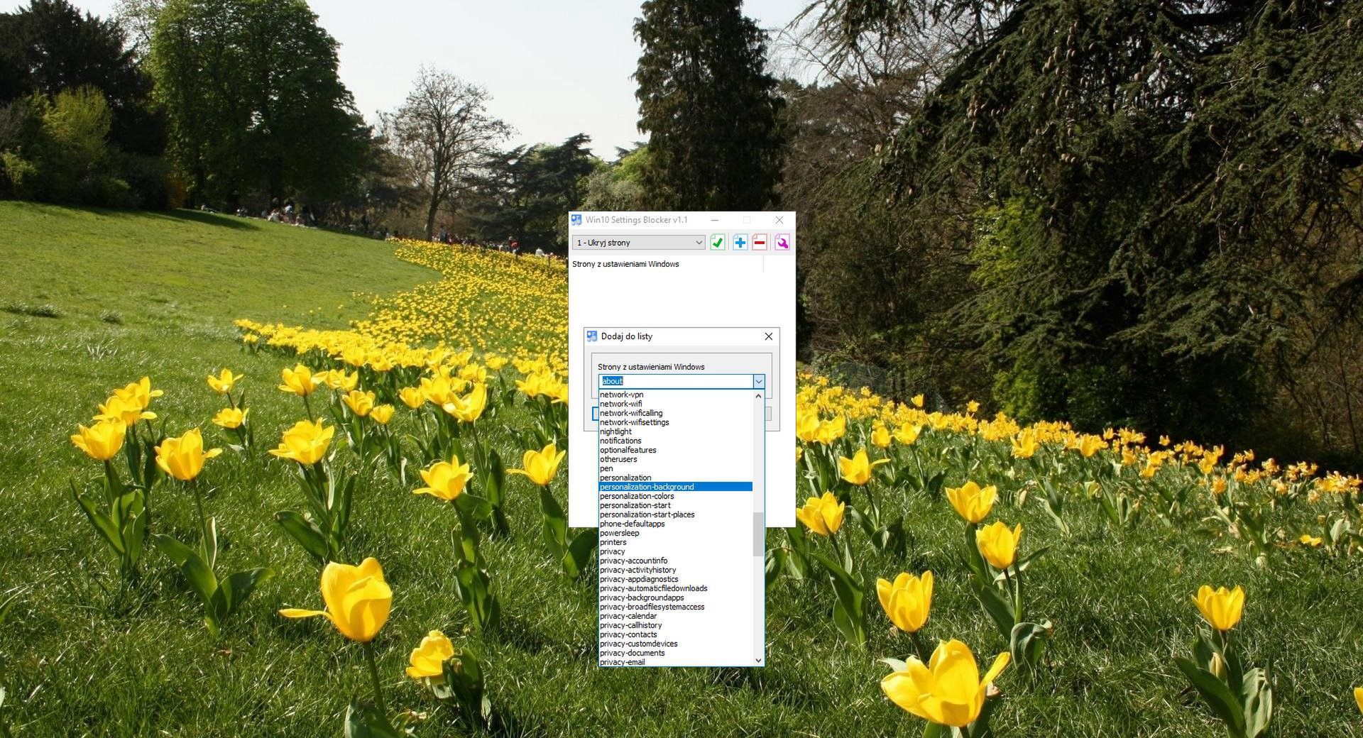The image size is (1363, 738).
Task: Select 'pen' entry
Action: (675, 468)
